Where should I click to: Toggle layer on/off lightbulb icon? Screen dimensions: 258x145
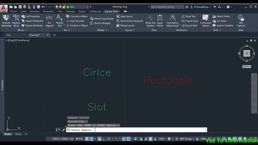pyautogui.click(x=57, y=7)
